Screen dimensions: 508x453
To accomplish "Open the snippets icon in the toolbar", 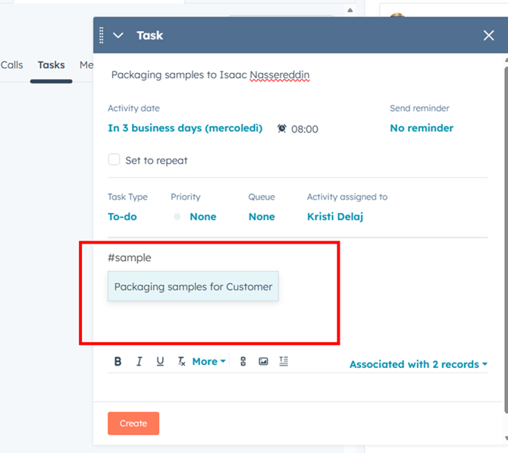I will (284, 362).
